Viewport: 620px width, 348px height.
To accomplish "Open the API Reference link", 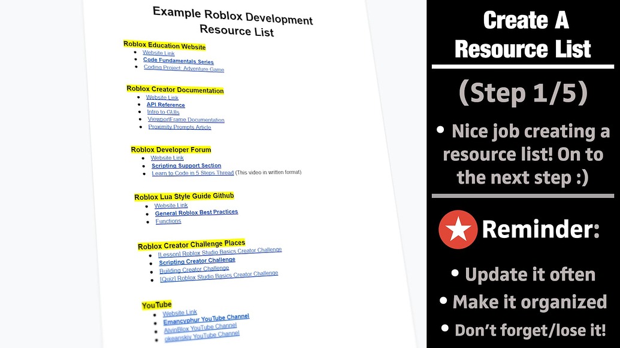I will click(x=166, y=104).
